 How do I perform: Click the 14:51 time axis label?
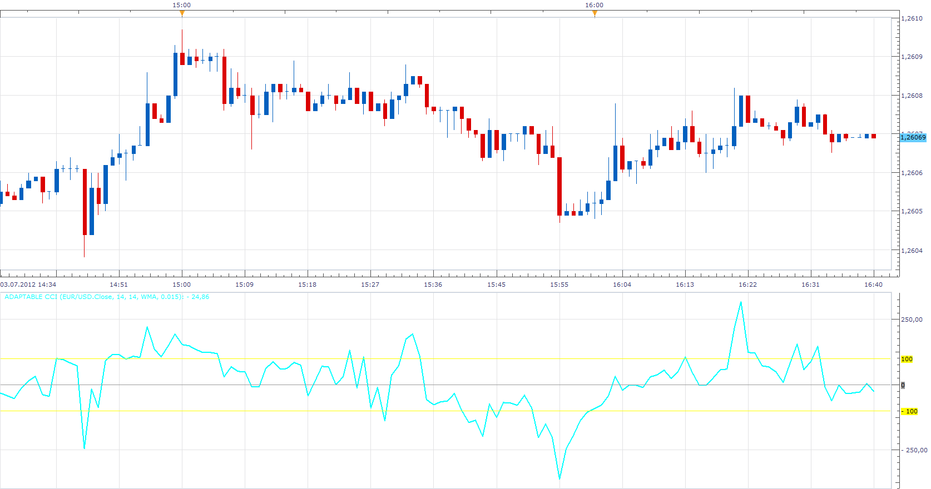[x=118, y=285]
